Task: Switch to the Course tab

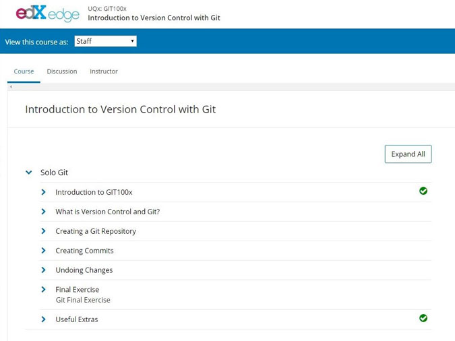Action: 24,71
